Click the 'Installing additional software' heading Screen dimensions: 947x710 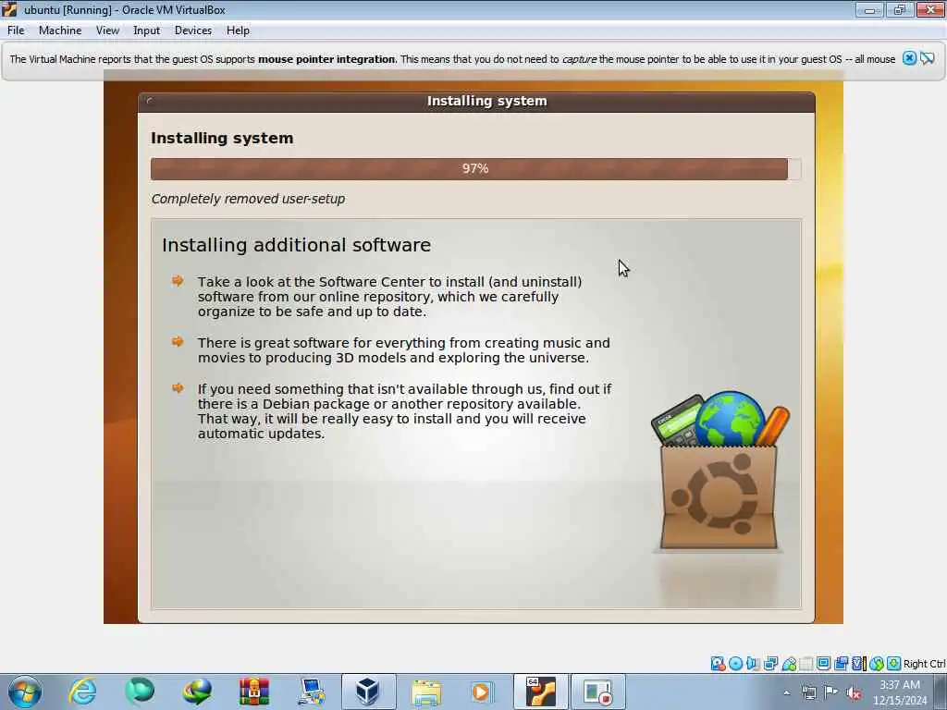(x=296, y=245)
